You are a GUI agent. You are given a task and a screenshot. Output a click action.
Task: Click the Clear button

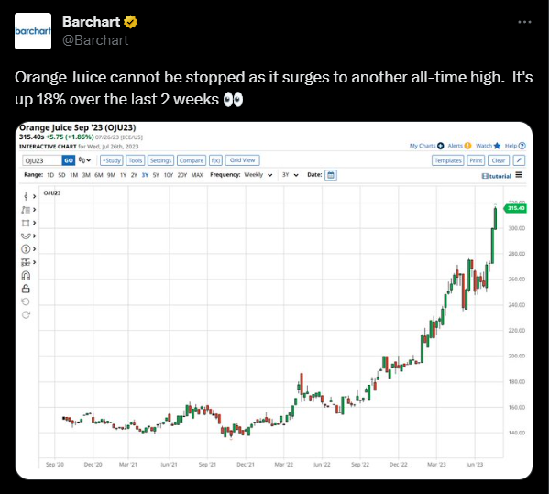499,160
